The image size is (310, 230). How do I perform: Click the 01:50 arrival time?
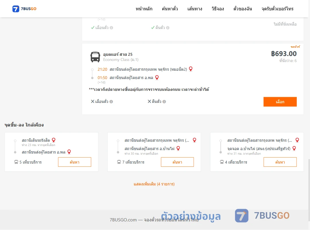pos(102,78)
